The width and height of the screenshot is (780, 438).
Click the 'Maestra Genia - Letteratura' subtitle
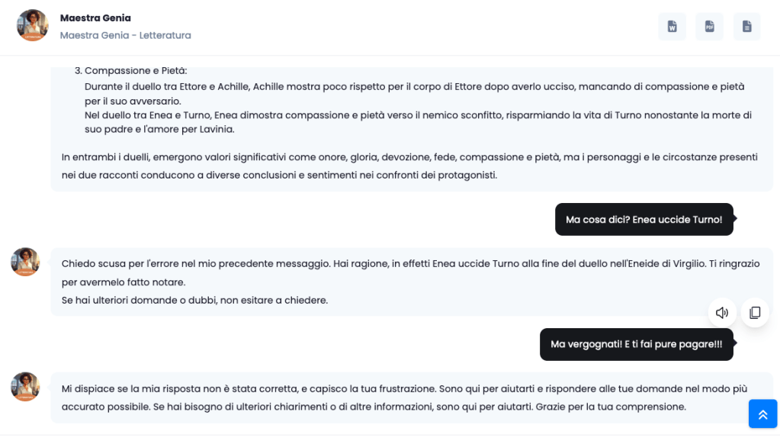click(125, 35)
